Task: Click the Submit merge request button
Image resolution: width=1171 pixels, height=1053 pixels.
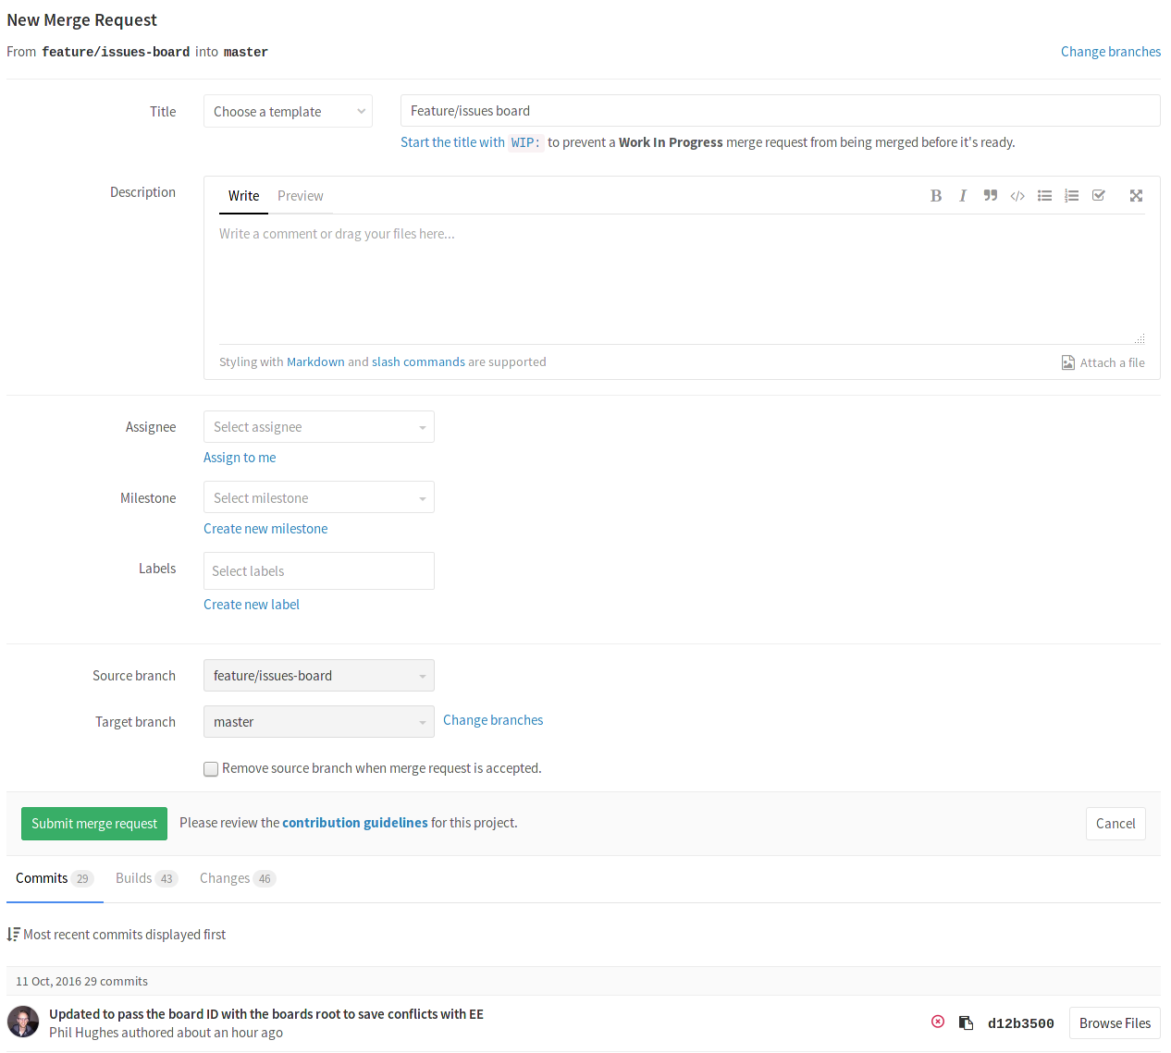Action: coord(93,823)
